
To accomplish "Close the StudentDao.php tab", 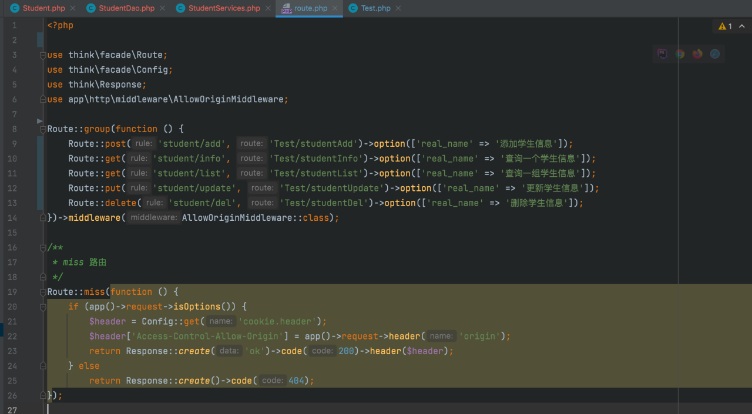I will click(162, 8).
